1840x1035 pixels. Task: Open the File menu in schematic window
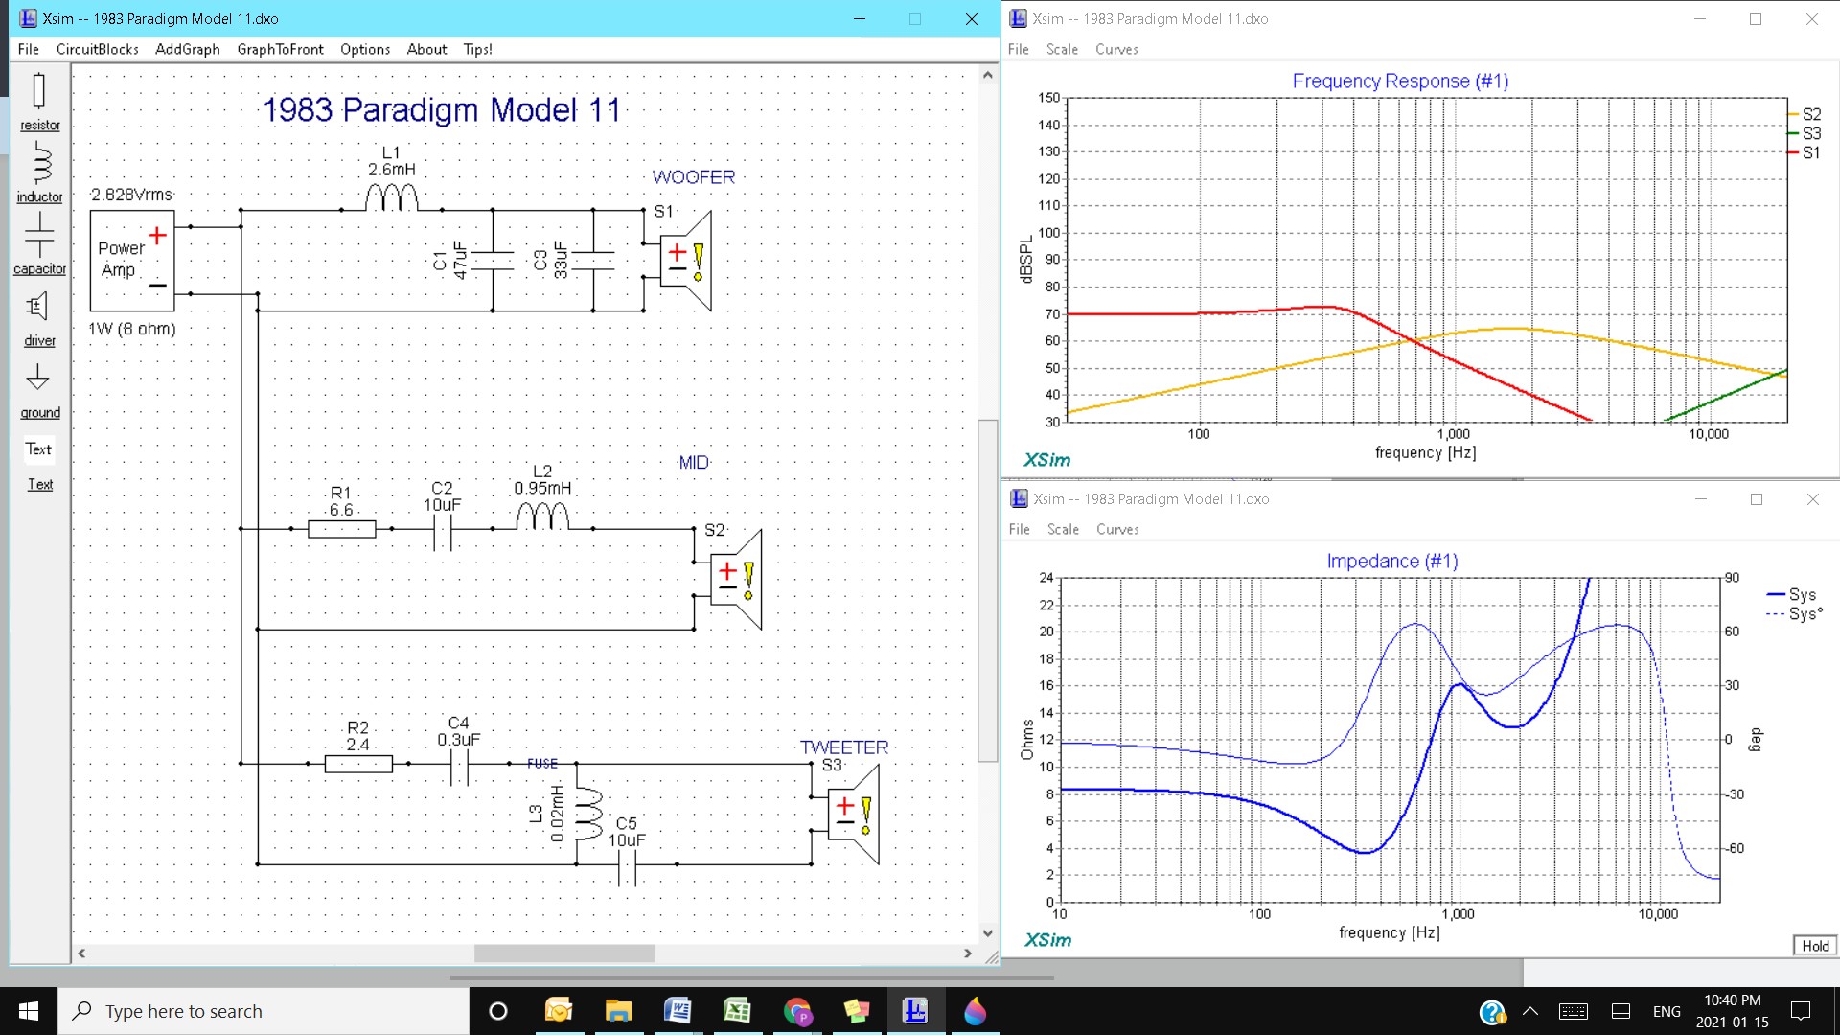(x=29, y=49)
